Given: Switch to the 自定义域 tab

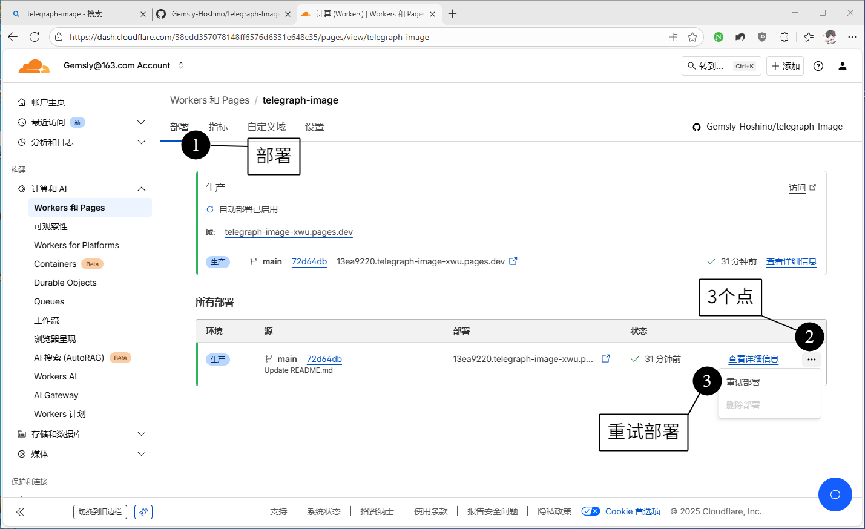Looking at the screenshot, I should click(x=266, y=127).
